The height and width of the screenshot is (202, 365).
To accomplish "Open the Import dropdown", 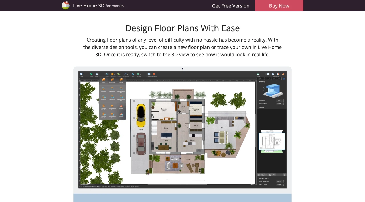I will pos(98,74).
